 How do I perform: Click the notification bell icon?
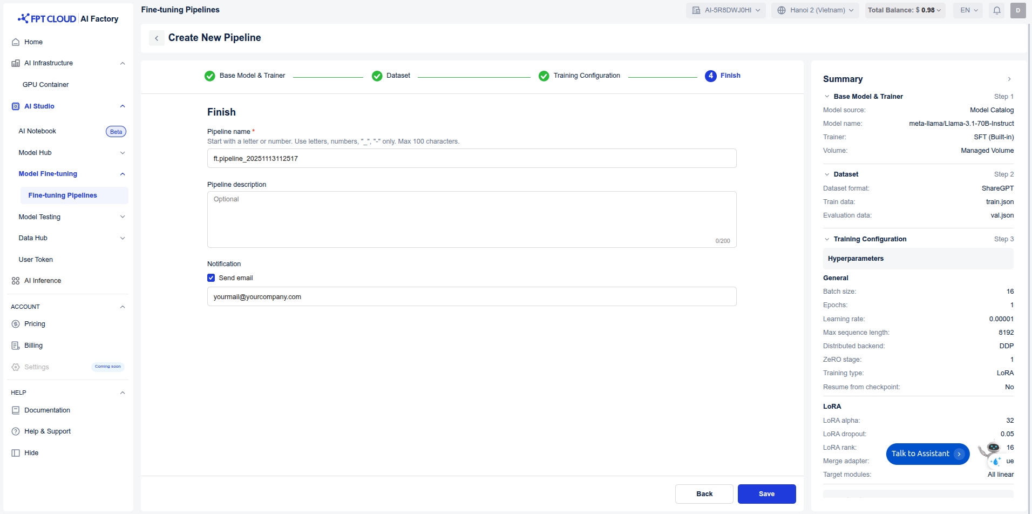pyautogui.click(x=997, y=10)
